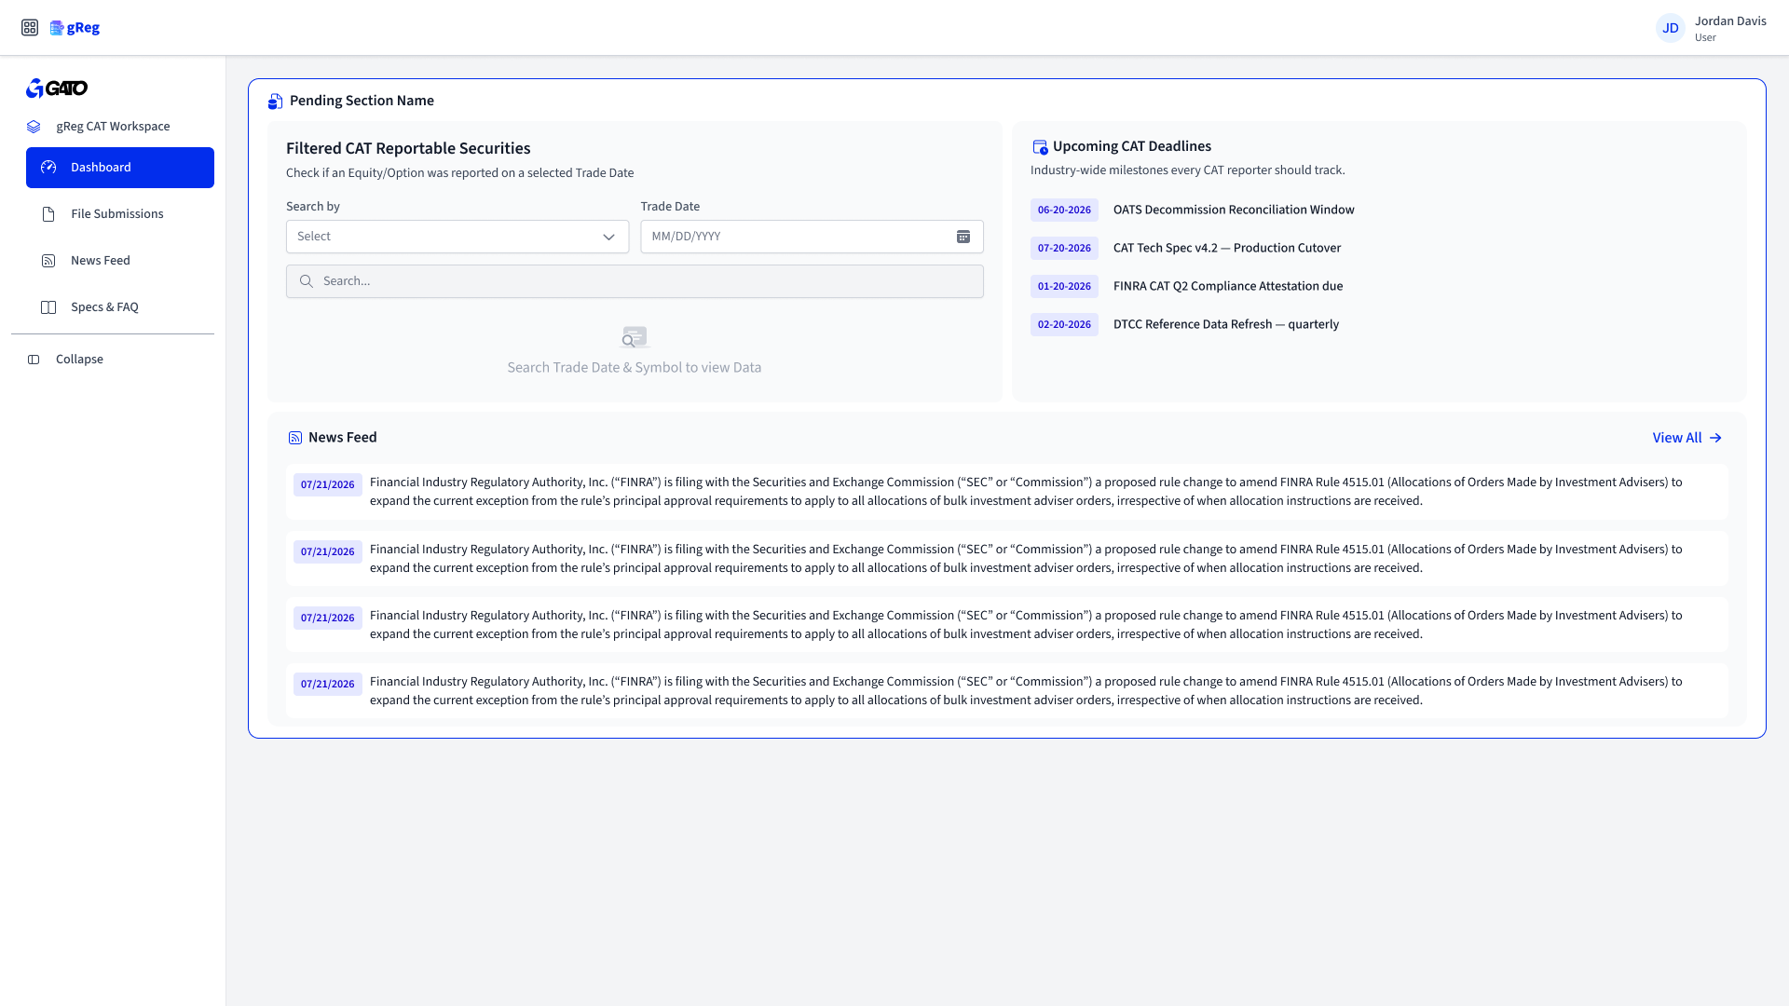Click the empty-state search illustration icon

coord(635,336)
